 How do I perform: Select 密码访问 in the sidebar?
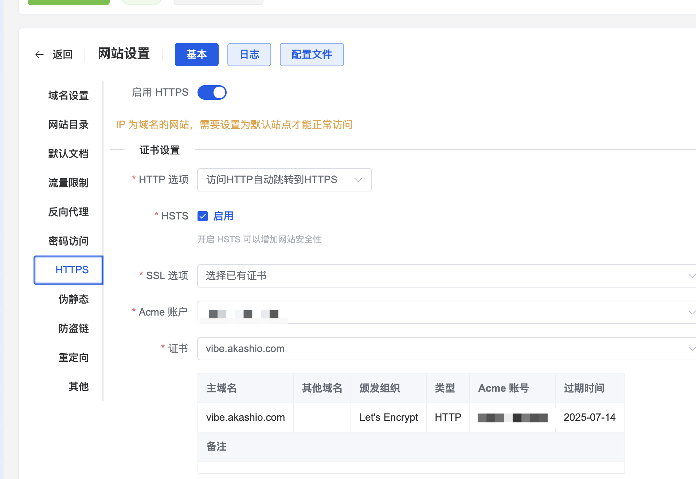point(69,241)
